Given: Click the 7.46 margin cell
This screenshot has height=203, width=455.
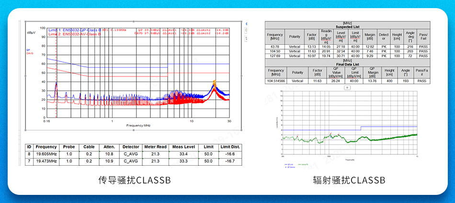Looking at the screenshot, I should coord(370,51).
